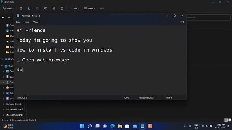The image size is (232, 130).
Task: Switch File Explorer to large icons layout
Action: coord(230,120)
